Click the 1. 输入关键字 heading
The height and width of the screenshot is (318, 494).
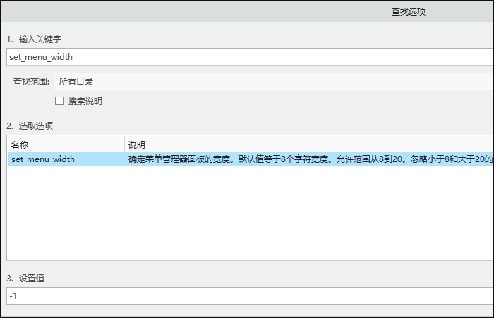click(34, 39)
